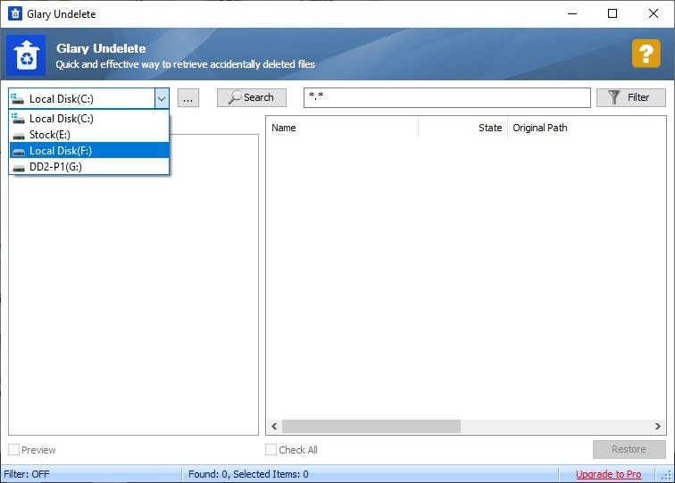
Task: Click the funnel icon on Filter button
Action: (x=614, y=97)
